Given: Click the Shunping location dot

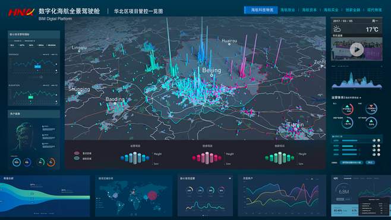Looking at the screenshot, I should [79, 93].
